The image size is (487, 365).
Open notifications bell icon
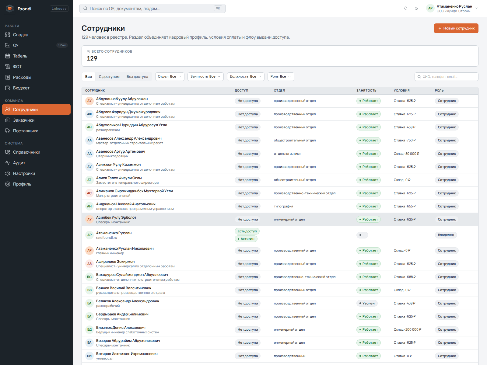point(406,8)
